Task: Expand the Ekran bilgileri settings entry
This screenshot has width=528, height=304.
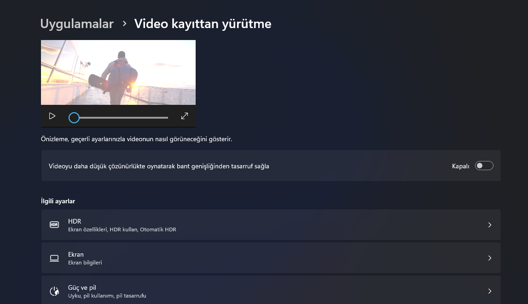Action: pos(271,258)
